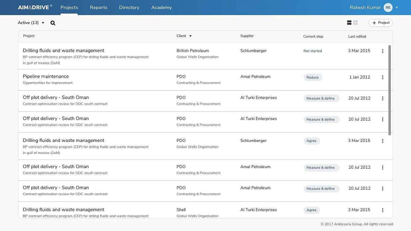Screen dimensions: 411x231
Task: Click the Not started status
Action: (313, 51)
